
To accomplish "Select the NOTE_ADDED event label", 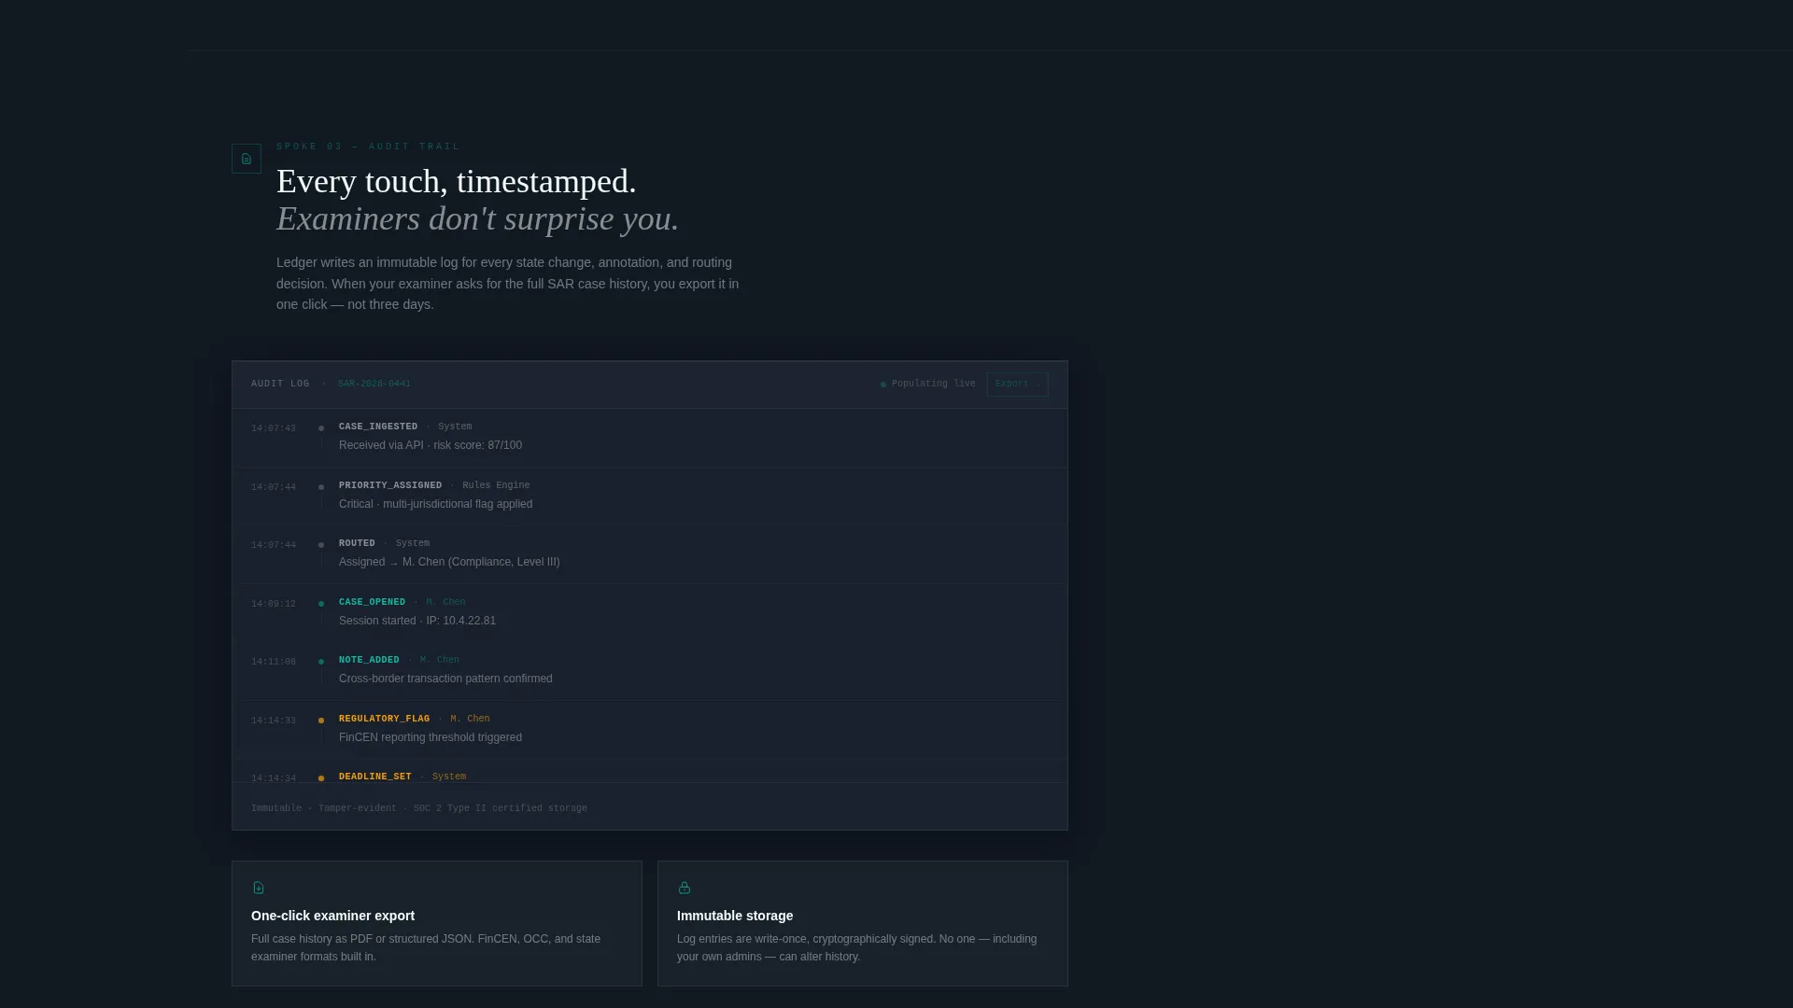I will pos(369,661).
